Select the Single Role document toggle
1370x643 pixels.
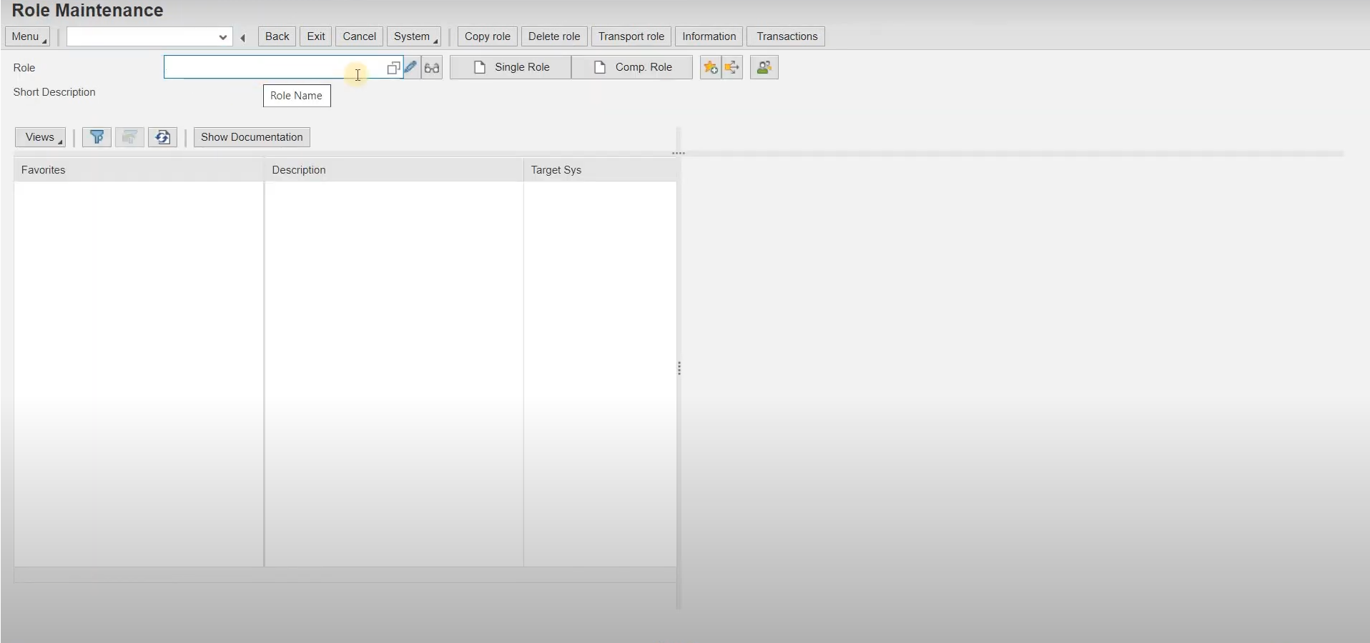coord(509,66)
